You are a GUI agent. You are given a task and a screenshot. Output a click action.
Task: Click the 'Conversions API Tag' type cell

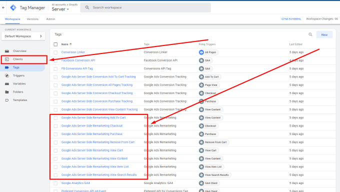(157, 68)
